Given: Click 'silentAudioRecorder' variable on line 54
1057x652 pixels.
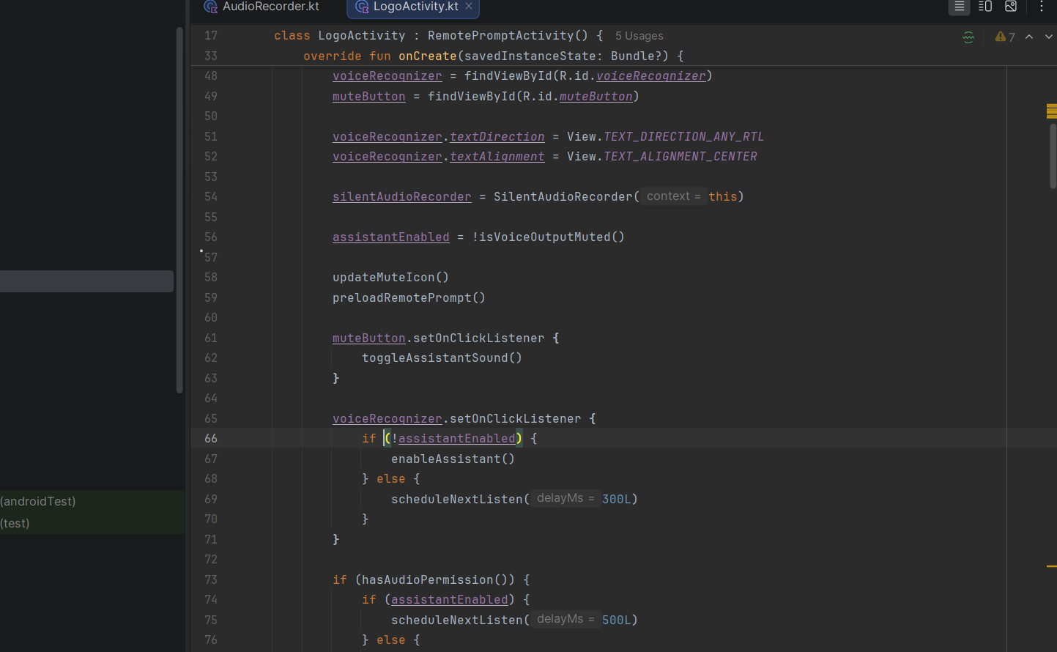Looking at the screenshot, I should 402,196.
